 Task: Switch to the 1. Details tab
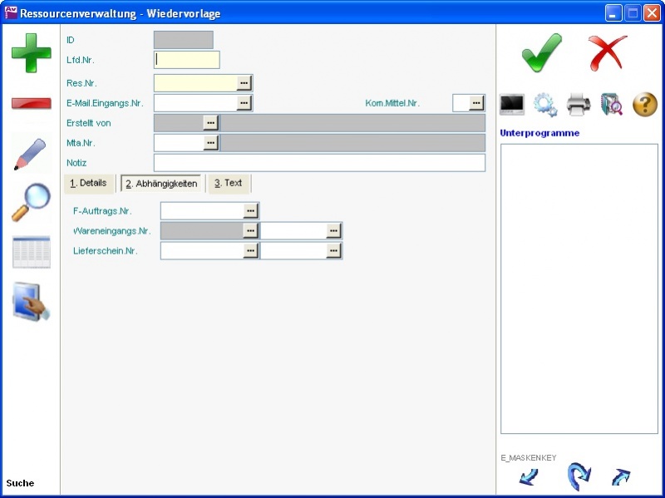(88, 183)
